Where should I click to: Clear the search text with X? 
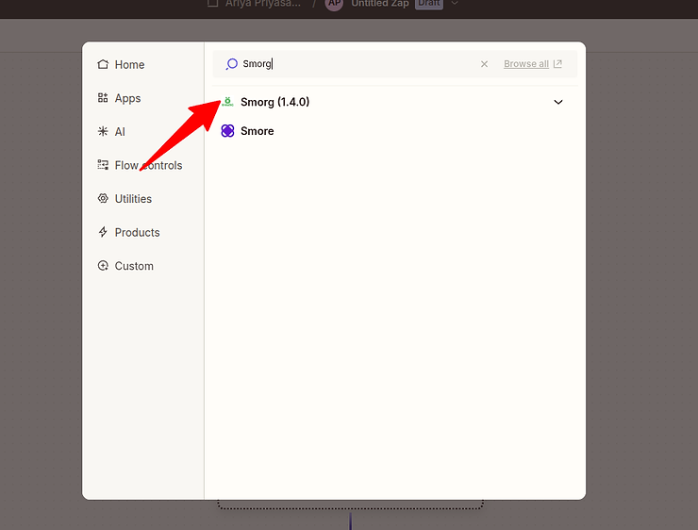[485, 64]
